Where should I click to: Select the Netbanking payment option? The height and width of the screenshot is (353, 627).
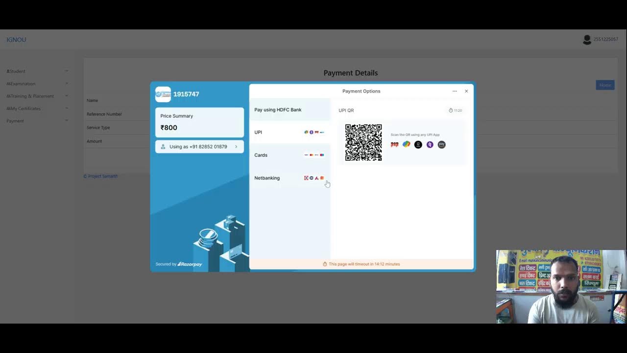290,178
